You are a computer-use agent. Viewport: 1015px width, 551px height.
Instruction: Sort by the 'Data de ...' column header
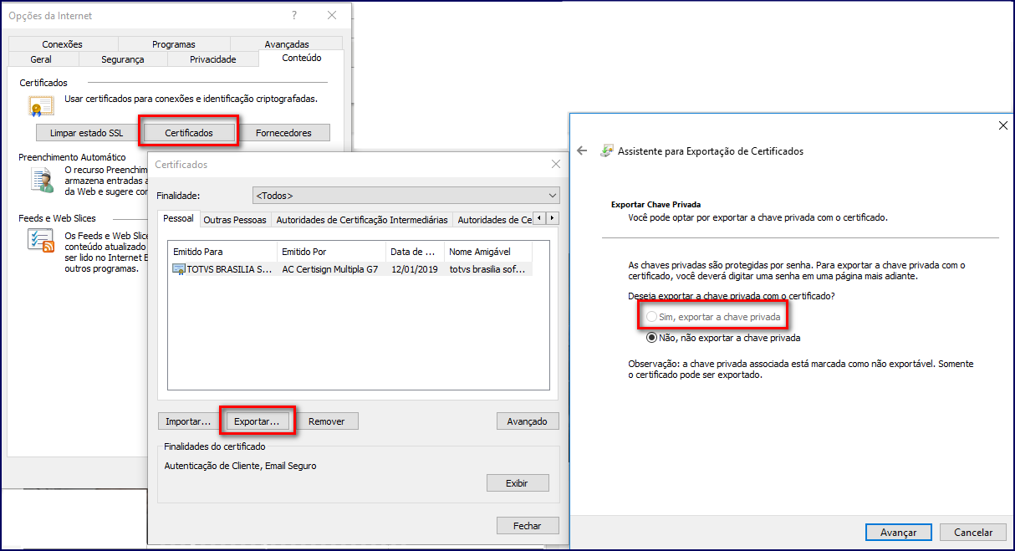click(416, 251)
